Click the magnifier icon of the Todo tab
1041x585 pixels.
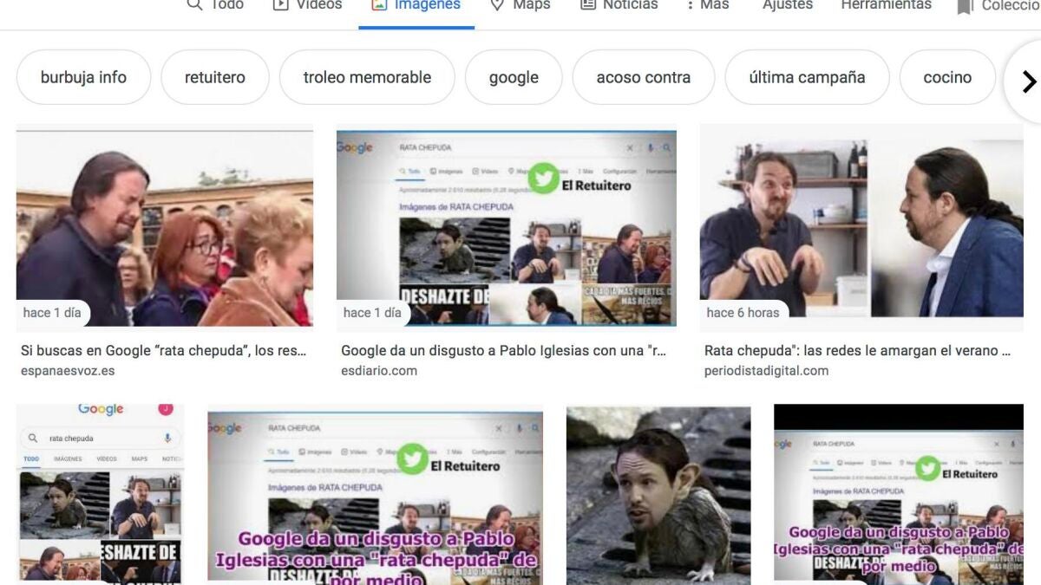(x=194, y=5)
